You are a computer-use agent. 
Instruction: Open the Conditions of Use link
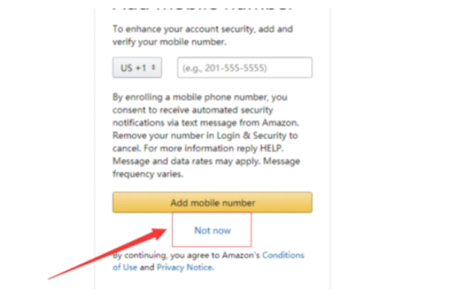(283, 256)
